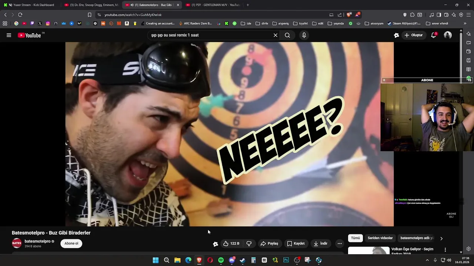Image resolution: width=474 pixels, height=266 pixels.
Task: Open the alışveriş bookmarks folder
Action: (x=280, y=23)
